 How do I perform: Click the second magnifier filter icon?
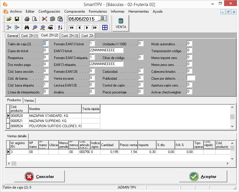[43, 28]
